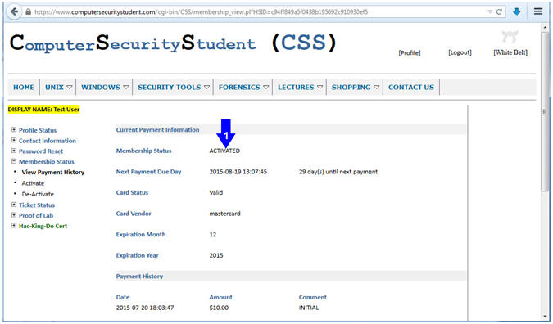The height and width of the screenshot is (324, 553).
Task: Click the UNIX dropdown triangle
Action: point(70,87)
